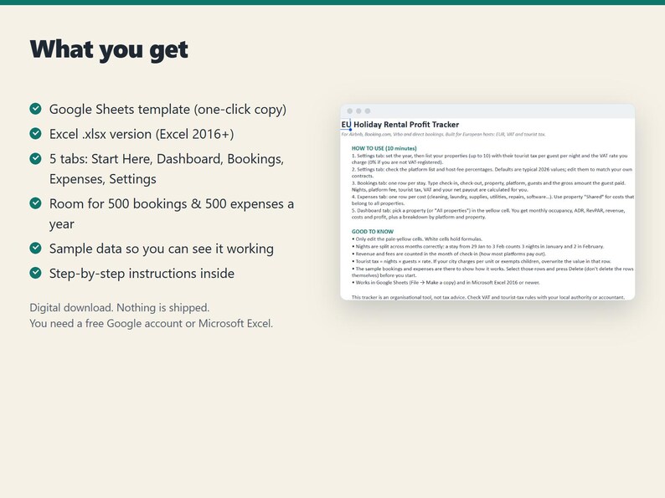Click checkmark icon beside Step-by-step instructions
This screenshot has width=665, height=498.
pos(36,273)
